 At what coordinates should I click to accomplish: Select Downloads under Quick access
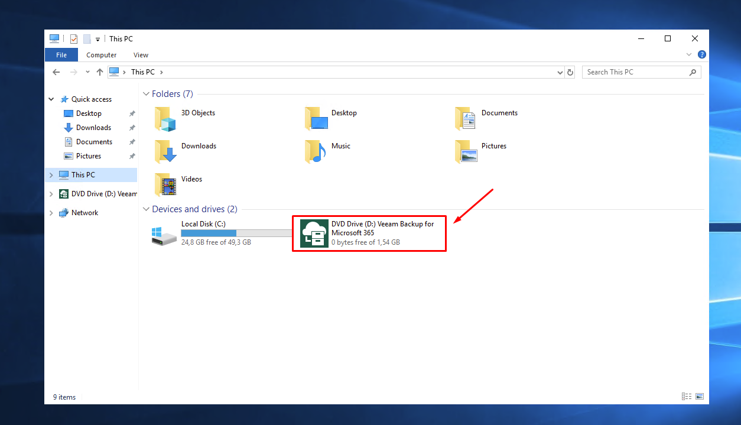[93, 128]
